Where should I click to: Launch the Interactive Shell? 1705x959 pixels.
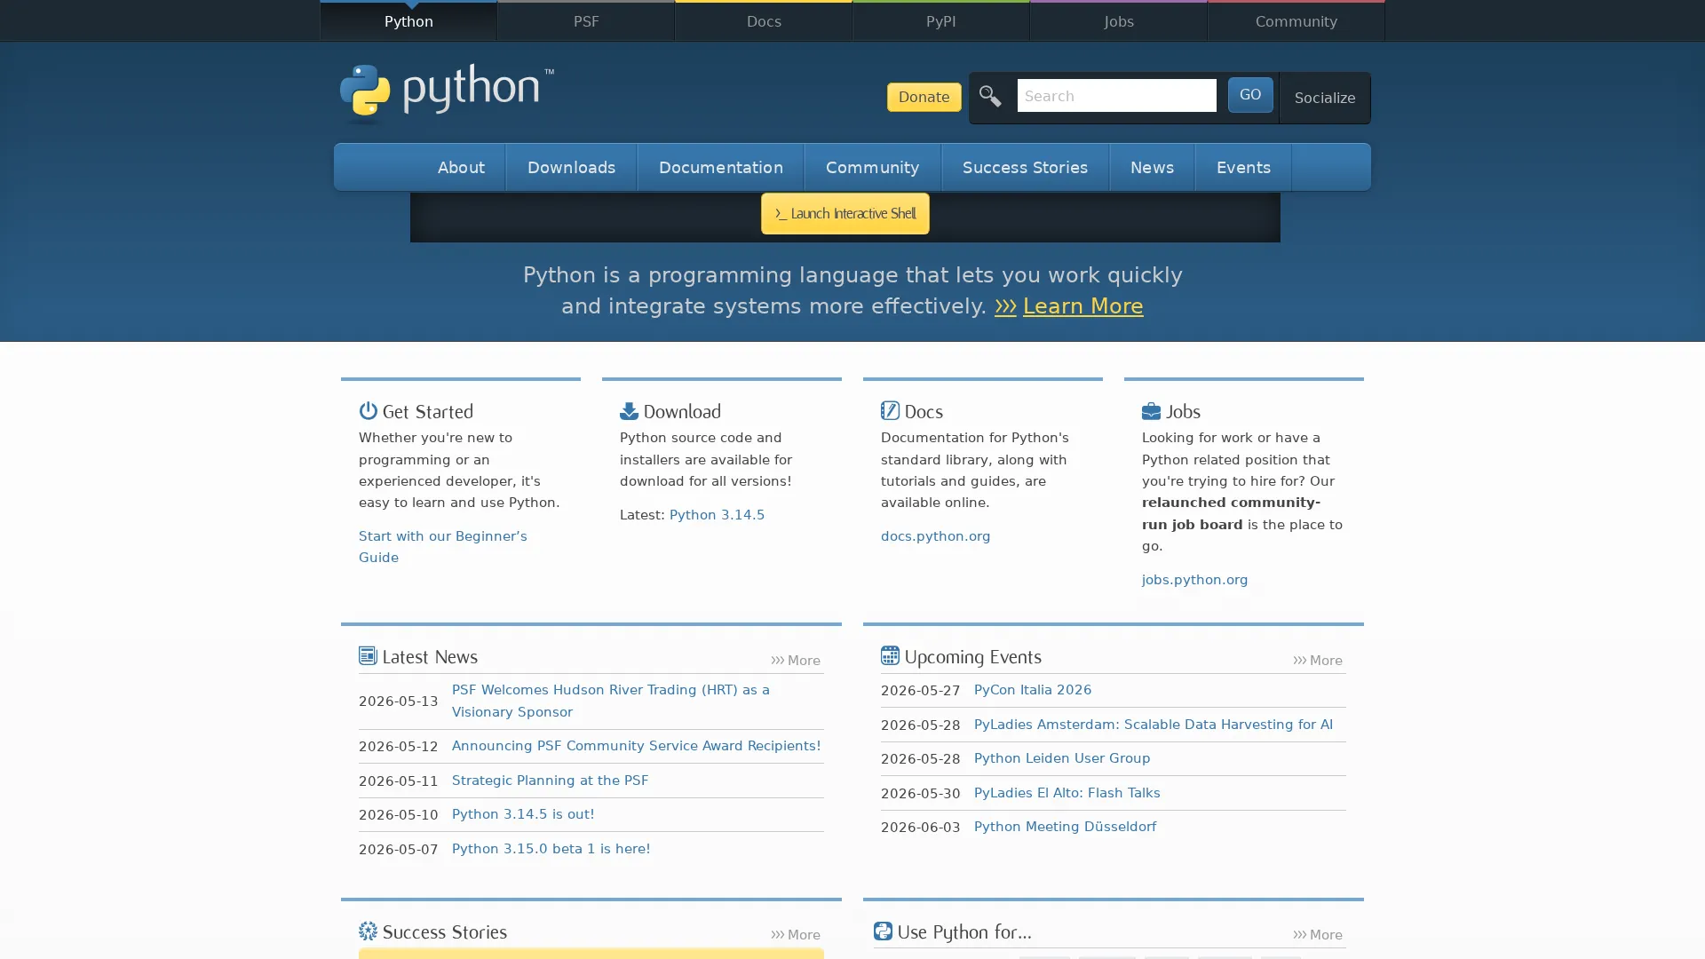point(845,213)
